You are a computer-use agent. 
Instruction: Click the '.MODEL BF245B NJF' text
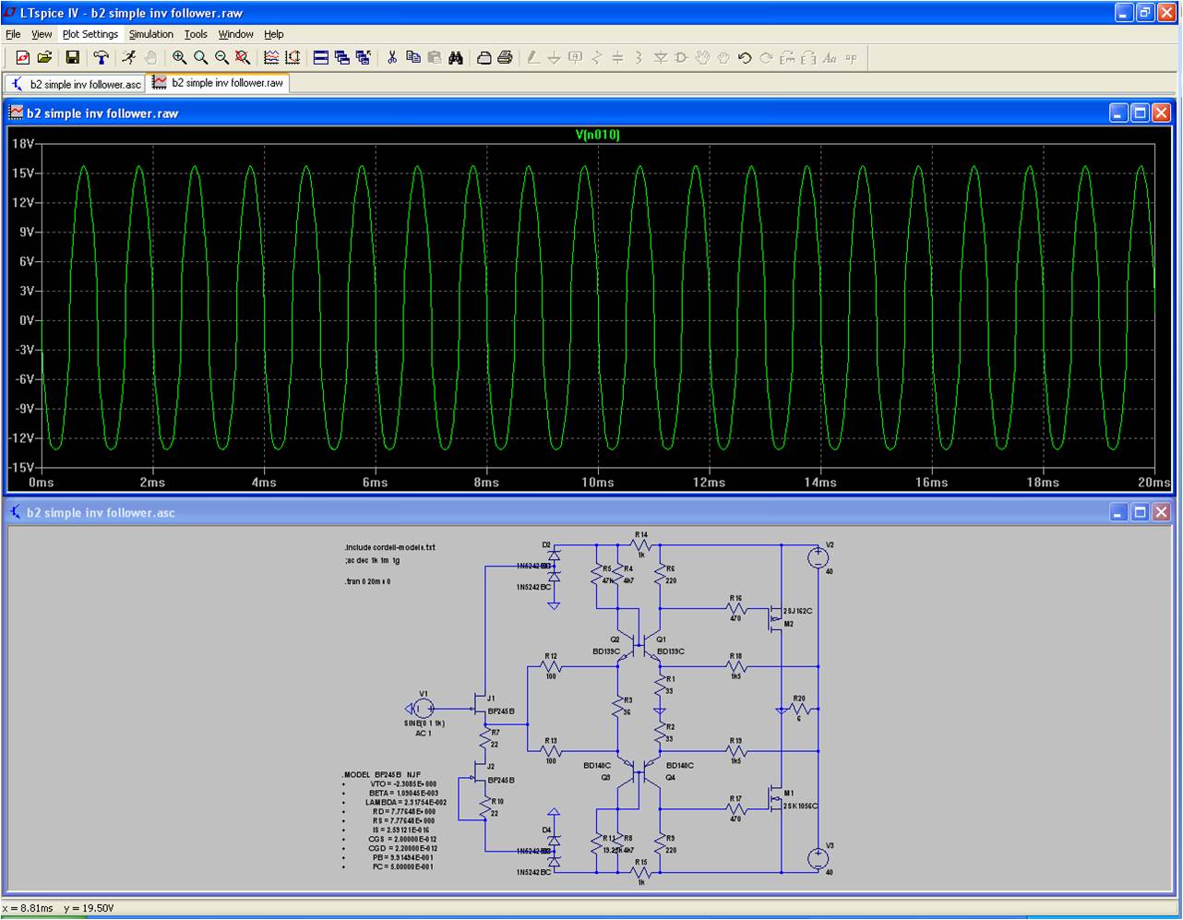(382, 774)
